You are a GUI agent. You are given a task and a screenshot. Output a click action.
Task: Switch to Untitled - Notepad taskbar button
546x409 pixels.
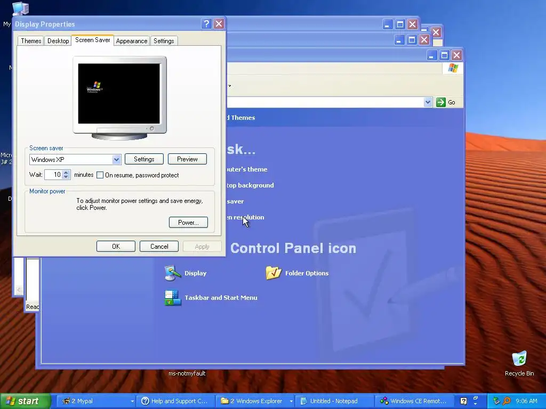pos(334,401)
